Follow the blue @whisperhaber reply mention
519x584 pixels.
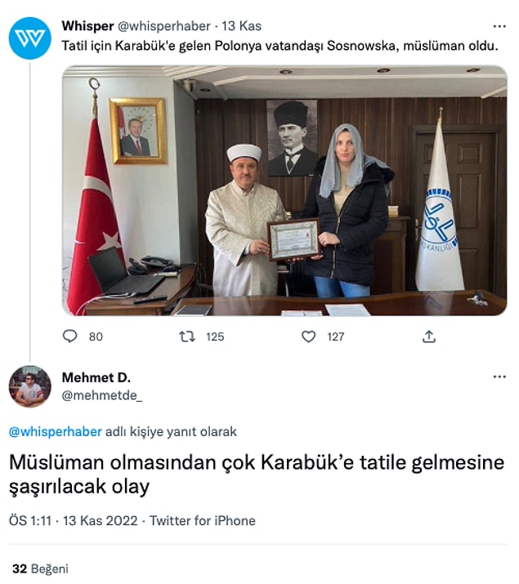55,431
